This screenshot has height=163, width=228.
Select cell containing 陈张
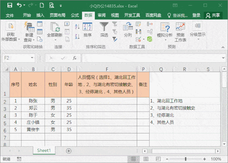pyautogui.click(x=33, y=101)
